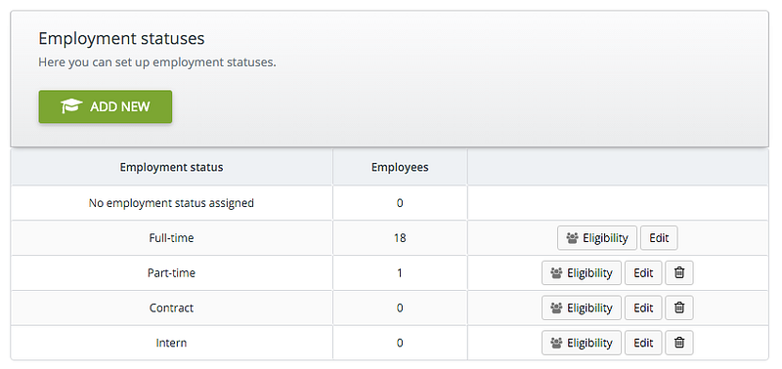Select the 'Full-time' status cell

coord(172,238)
